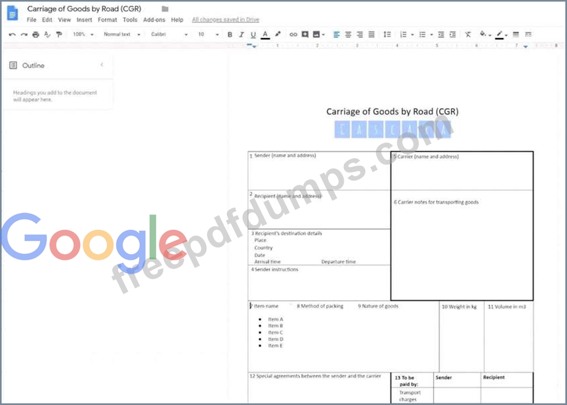Open border width icon

tap(516, 35)
